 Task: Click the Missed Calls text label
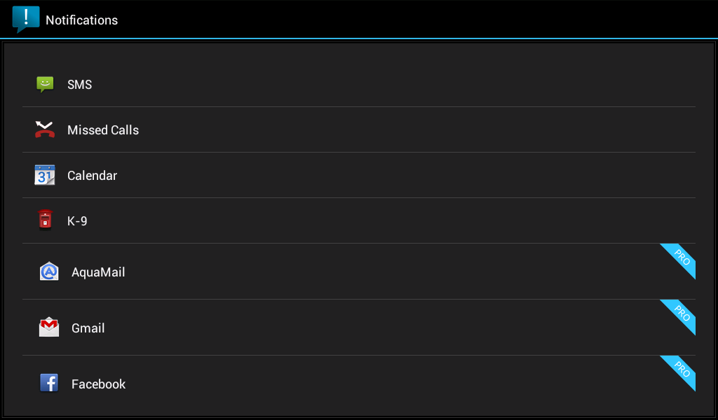point(103,130)
